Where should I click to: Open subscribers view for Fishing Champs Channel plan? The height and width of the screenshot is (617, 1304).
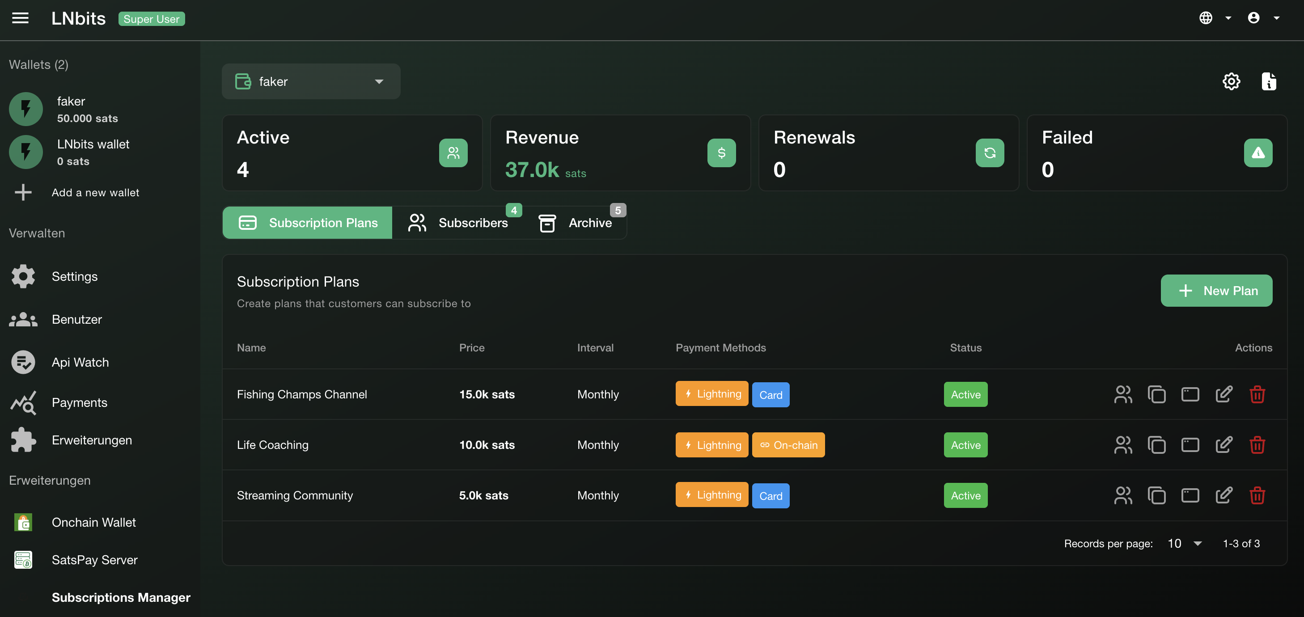click(x=1123, y=394)
